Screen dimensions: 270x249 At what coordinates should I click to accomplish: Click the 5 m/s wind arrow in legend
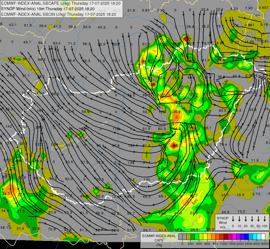233,219
